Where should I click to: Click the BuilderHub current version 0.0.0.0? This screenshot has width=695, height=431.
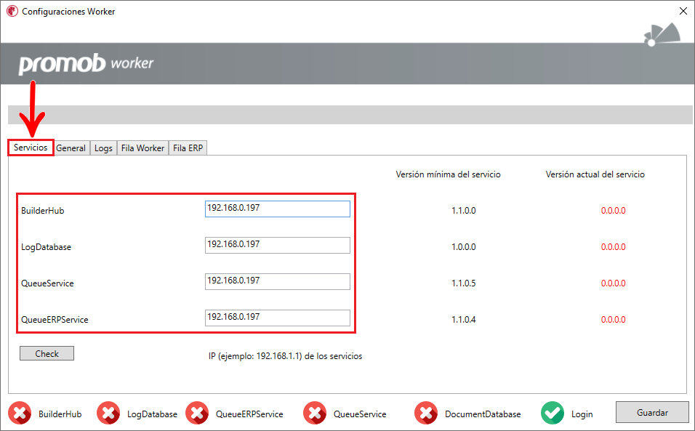click(x=614, y=210)
